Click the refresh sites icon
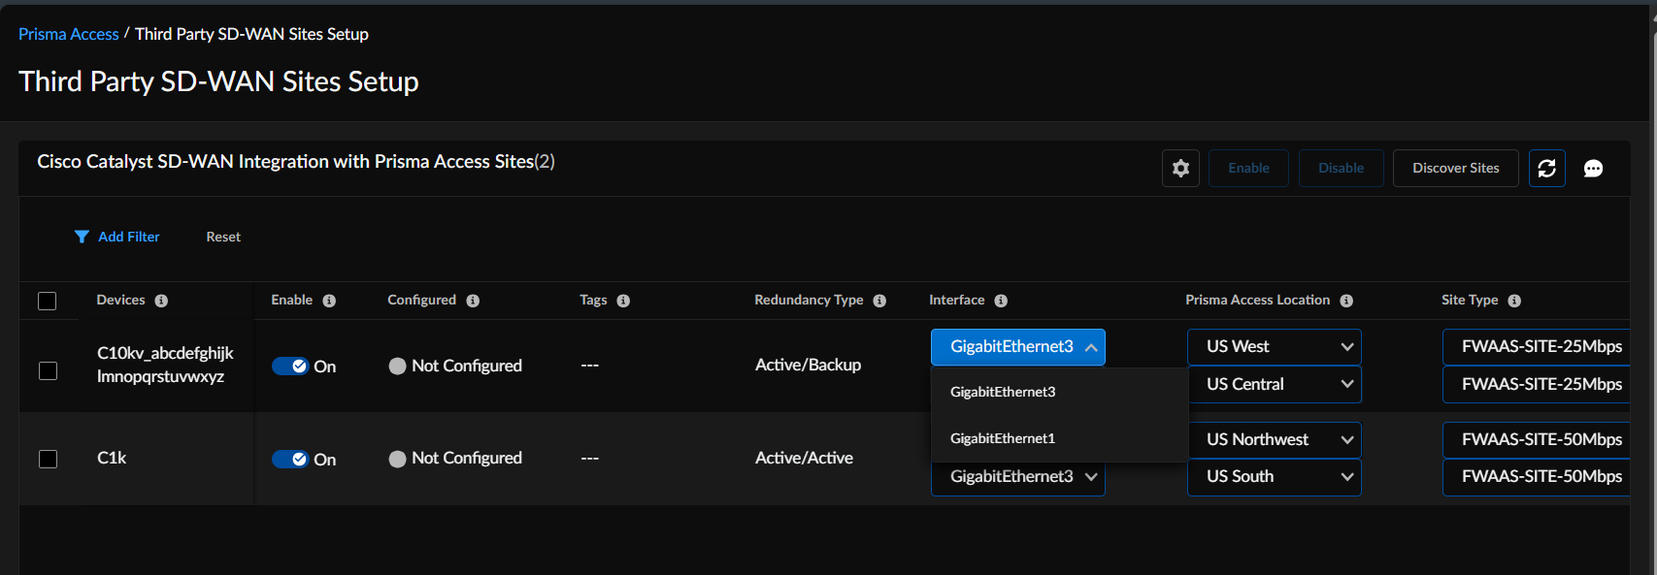This screenshot has height=575, width=1657. tap(1546, 169)
